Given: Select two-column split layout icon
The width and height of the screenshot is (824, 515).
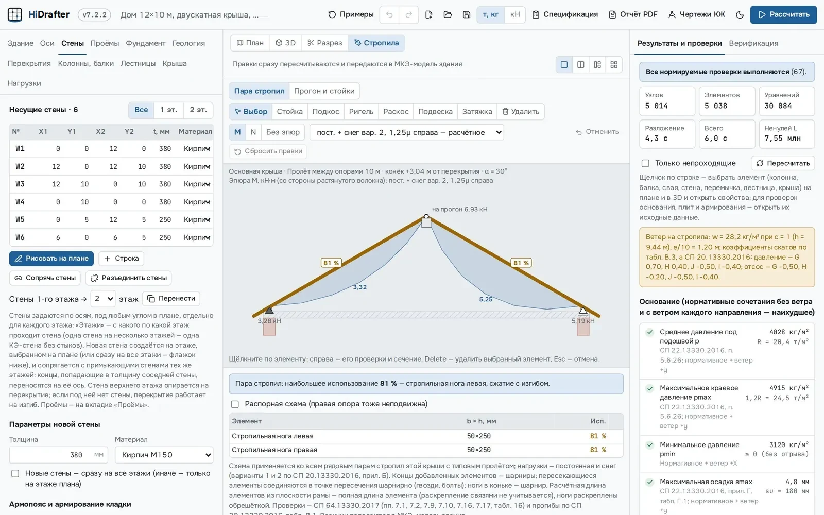Looking at the screenshot, I should coord(581,64).
